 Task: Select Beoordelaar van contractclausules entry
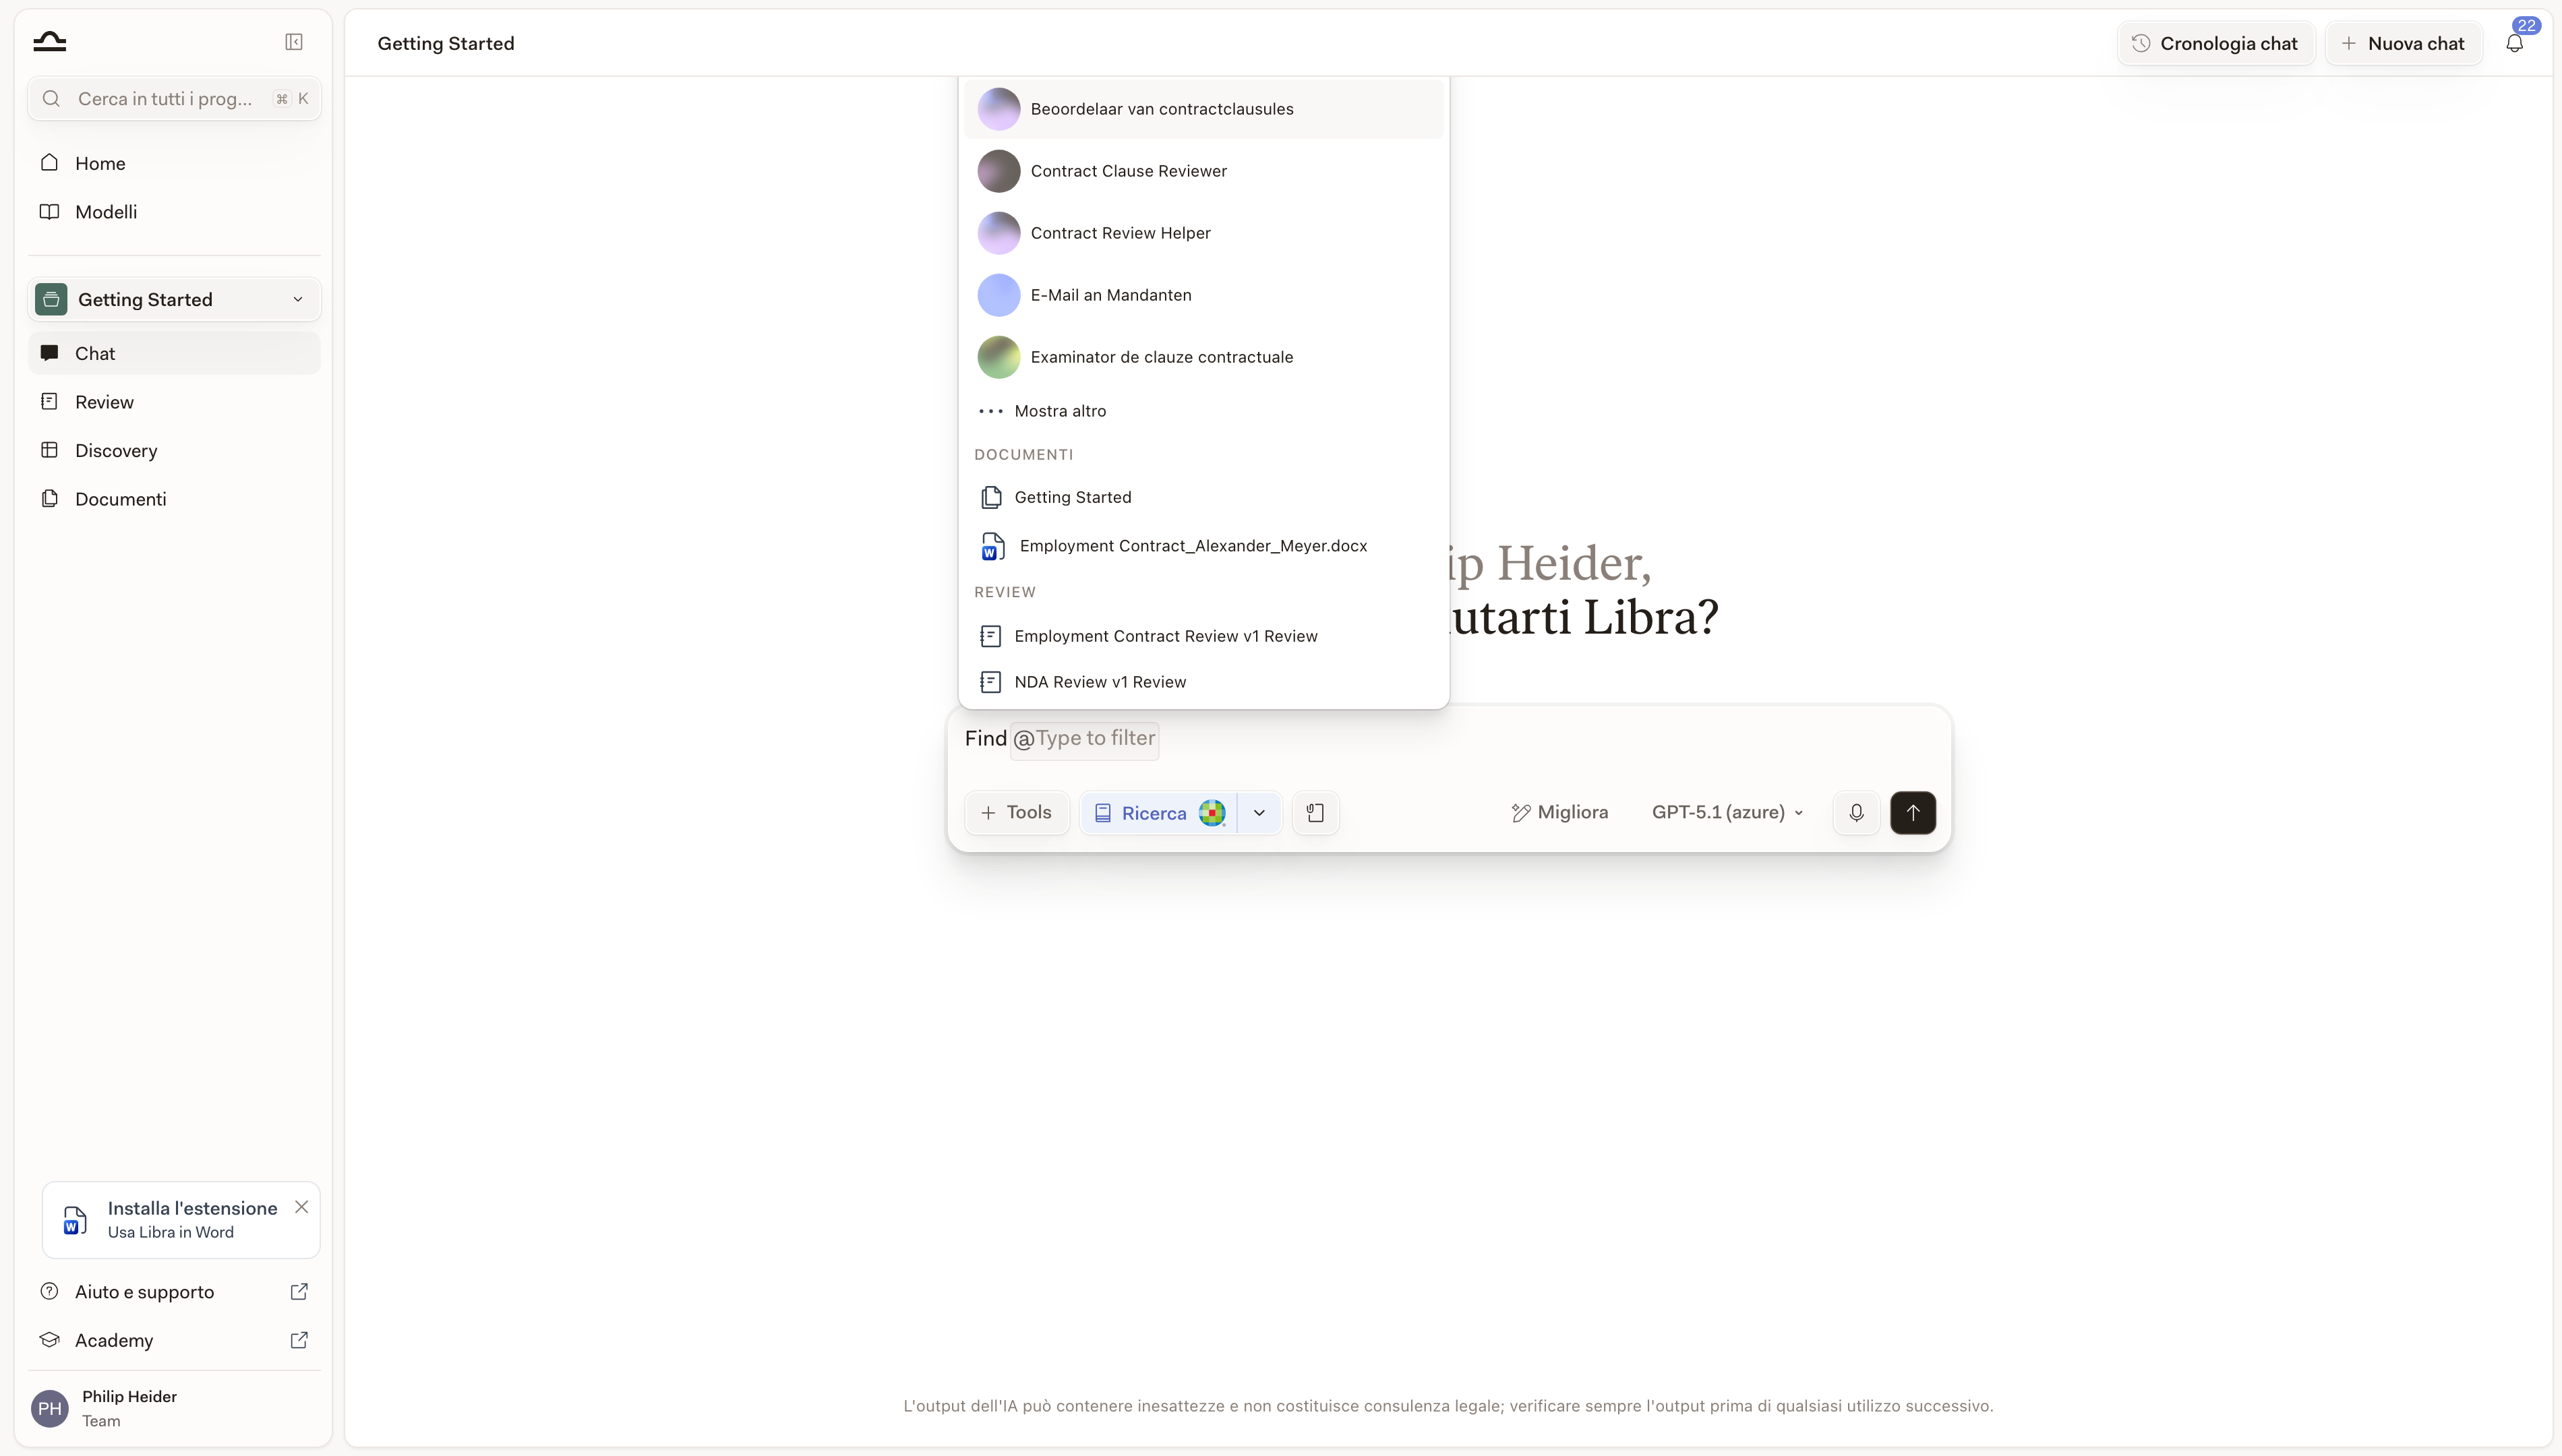(1203, 109)
